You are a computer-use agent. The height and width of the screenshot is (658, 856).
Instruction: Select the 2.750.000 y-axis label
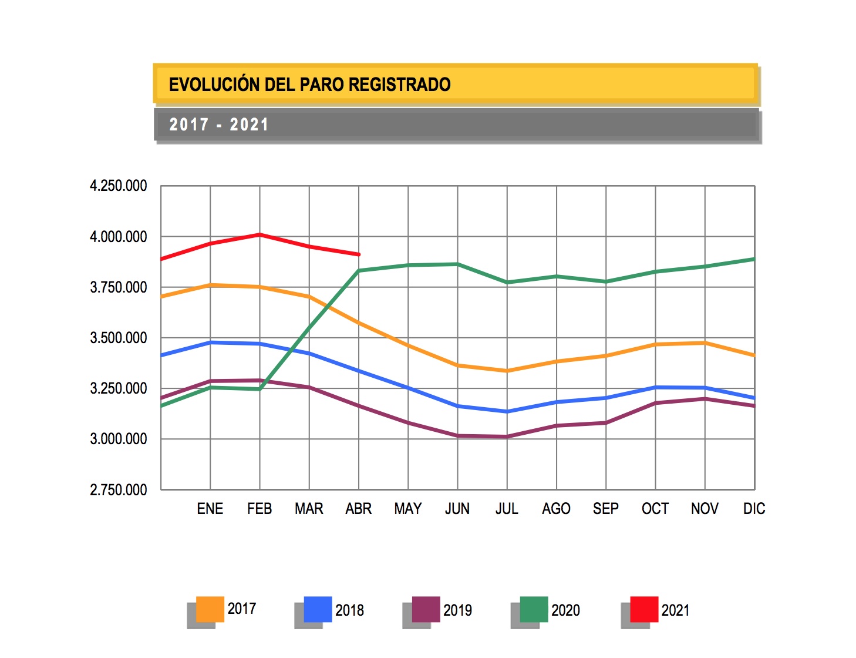tap(118, 490)
